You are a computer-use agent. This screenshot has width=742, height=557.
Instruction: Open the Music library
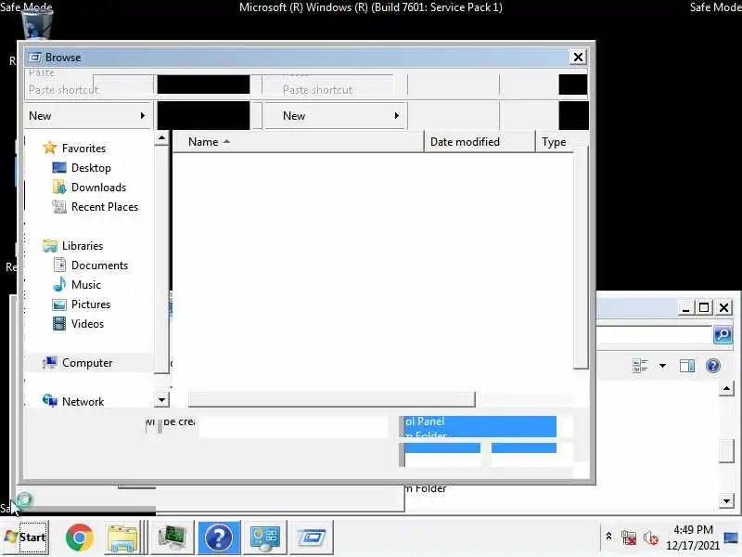coord(85,284)
